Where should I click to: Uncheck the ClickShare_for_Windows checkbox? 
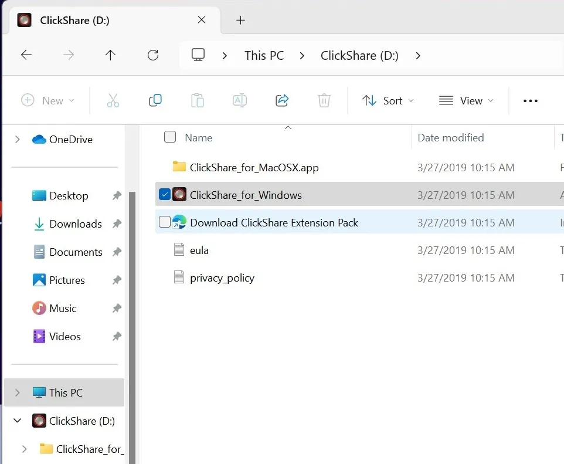tap(164, 194)
